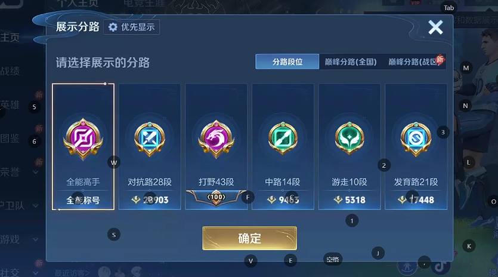
Task: Click the 5318 score under 游走10段
Action: tap(355, 200)
